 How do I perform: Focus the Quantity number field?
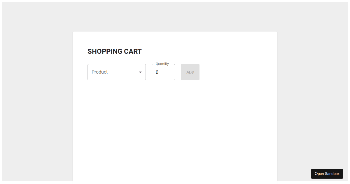click(163, 72)
